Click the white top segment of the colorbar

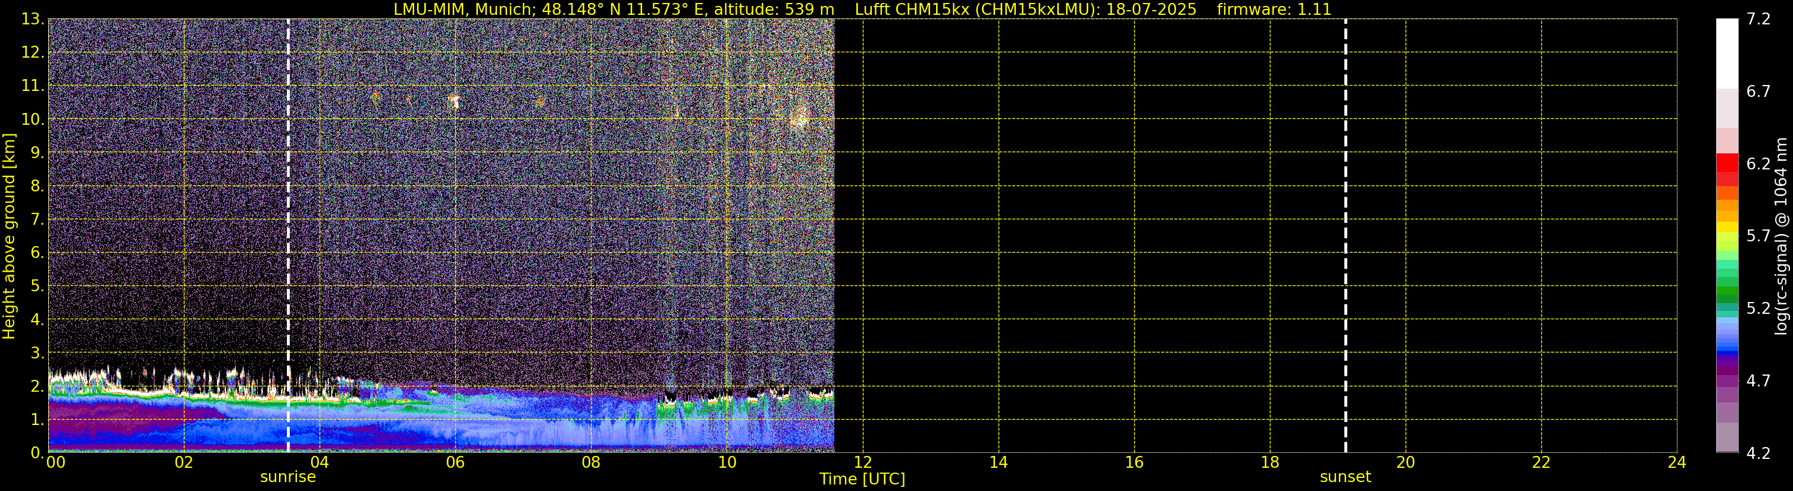(1727, 53)
